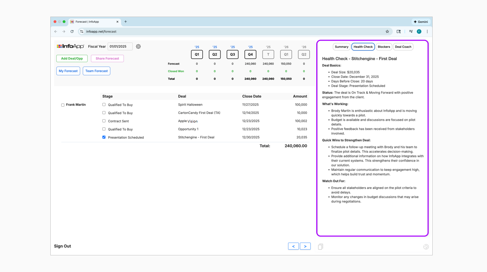The image size is (487, 272).
Task: Click the Fiscal Year date field
Action: tap(120, 47)
